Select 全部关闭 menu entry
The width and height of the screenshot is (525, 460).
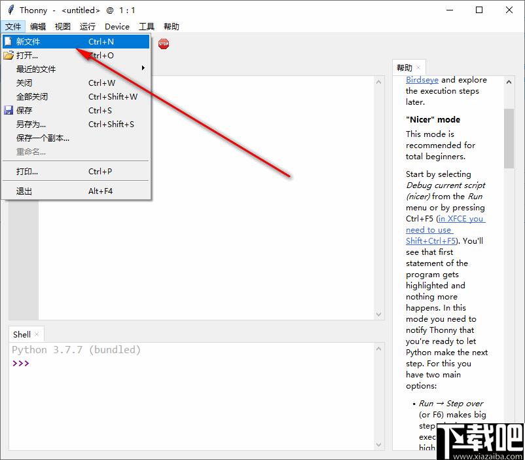(x=76, y=96)
